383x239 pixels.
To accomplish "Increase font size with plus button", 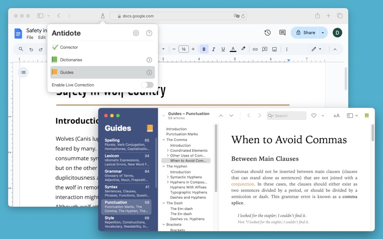I will coord(193,49).
